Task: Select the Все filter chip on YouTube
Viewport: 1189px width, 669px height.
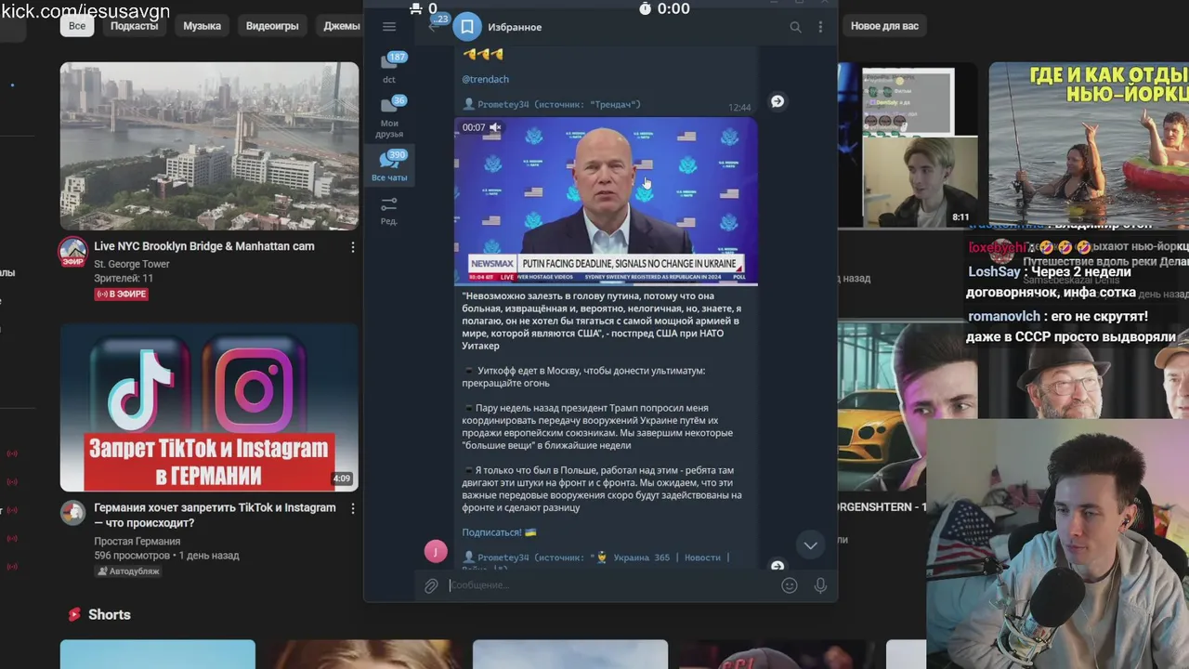Action: [x=77, y=26]
